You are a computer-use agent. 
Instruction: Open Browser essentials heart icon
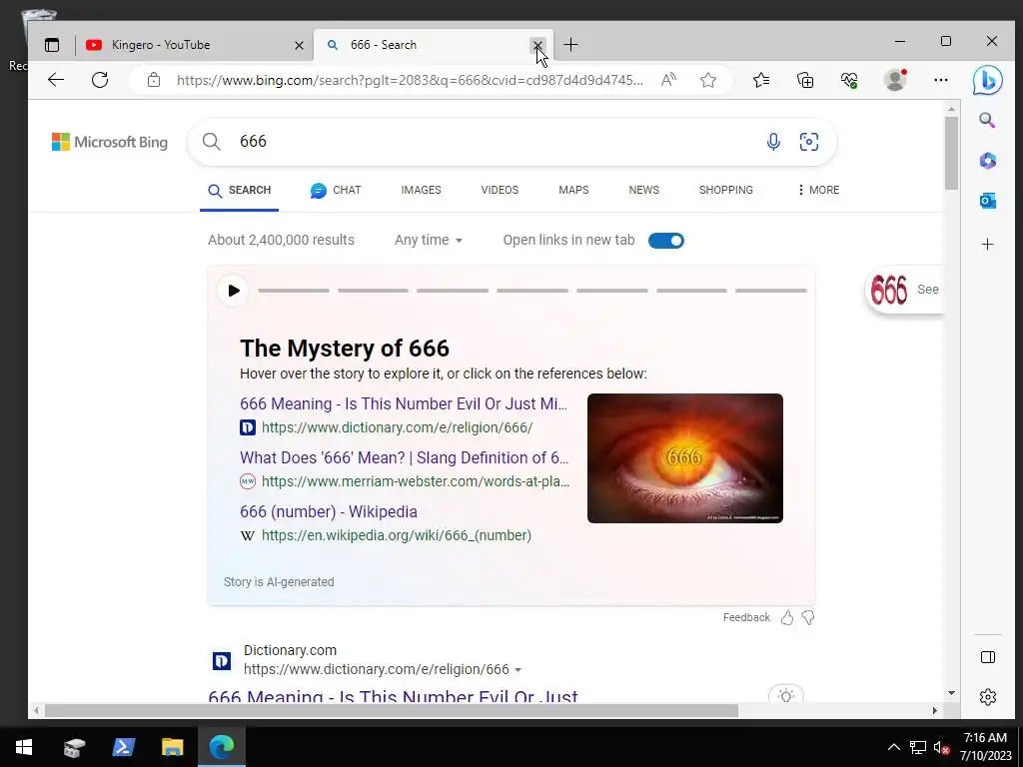(849, 80)
